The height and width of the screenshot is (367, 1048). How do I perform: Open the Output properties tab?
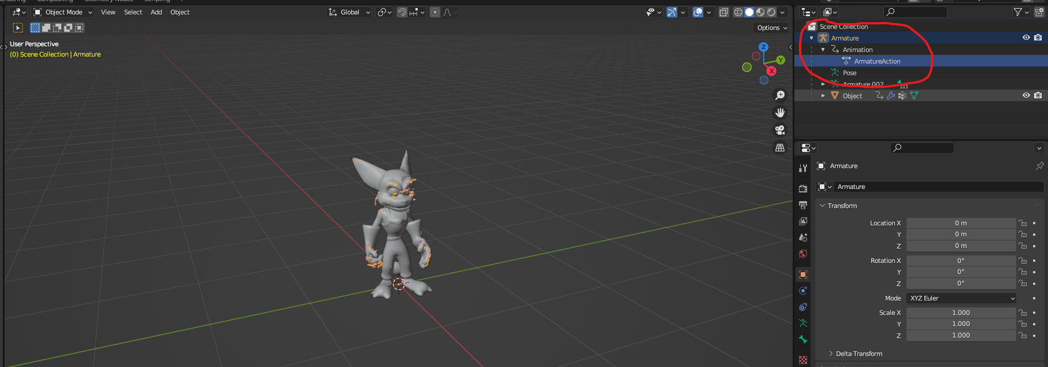coord(803,205)
